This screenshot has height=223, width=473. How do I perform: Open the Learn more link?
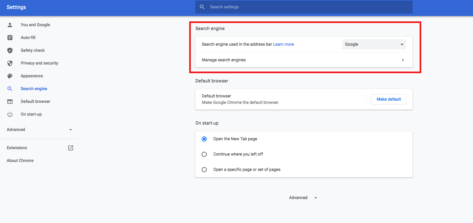tap(283, 44)
